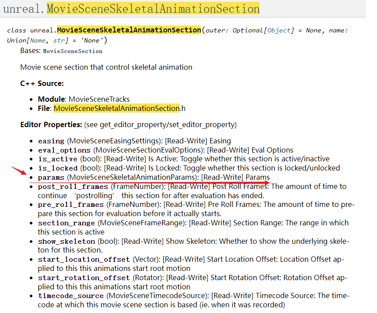Click the 'Editor Properties:' label
Image resolution: width=377 pixels, height=313 pixels.
coord(51,125)
